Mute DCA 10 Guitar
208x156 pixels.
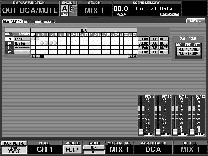click(164, 43)
